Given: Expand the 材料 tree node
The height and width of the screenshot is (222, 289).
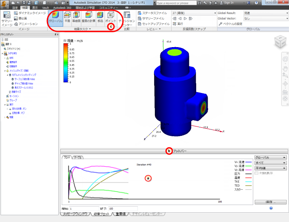Looking at the screenshot, I should (5, 58).
